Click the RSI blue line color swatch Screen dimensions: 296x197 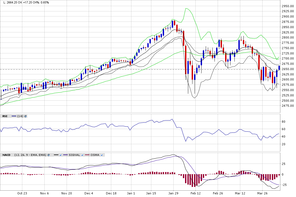pos(14,116)
